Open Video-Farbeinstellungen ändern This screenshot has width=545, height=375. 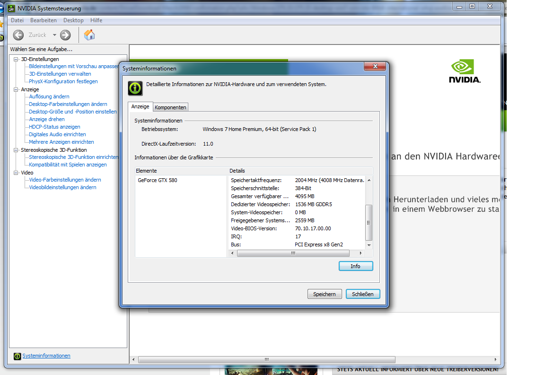[65, 180]
